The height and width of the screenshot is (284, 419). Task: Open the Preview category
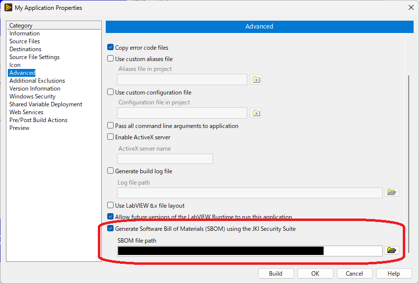click(19, 128)
